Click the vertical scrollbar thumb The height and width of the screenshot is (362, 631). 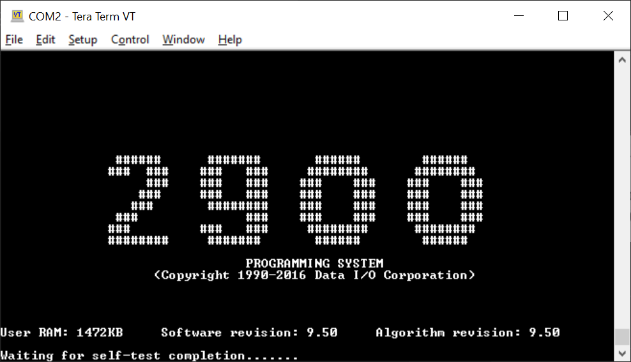(x=622, y=336)
